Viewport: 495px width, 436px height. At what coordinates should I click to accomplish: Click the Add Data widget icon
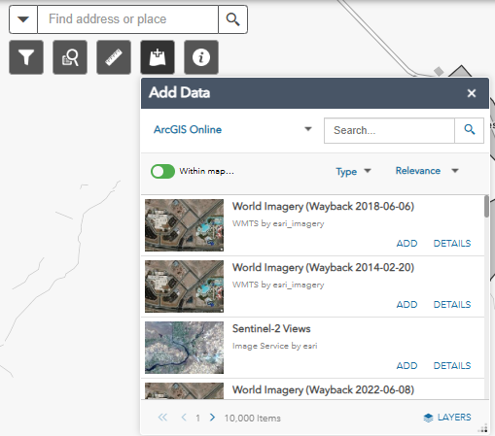click(158, 57)
